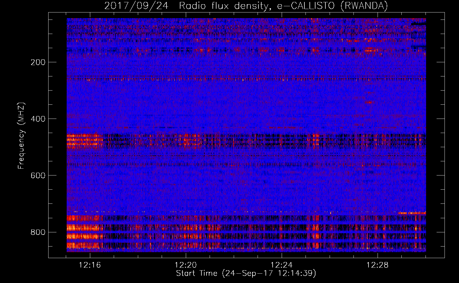Click the '12:28' time tick label
This screenshot has width=459, height=283.
coord(378,265)
